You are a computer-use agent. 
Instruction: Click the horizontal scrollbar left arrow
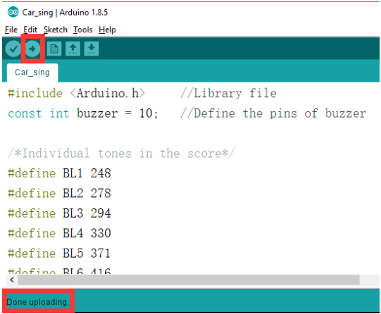12,280
